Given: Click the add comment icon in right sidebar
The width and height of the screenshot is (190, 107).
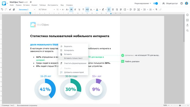Looking at the screenshot, I should pos(187,20).
